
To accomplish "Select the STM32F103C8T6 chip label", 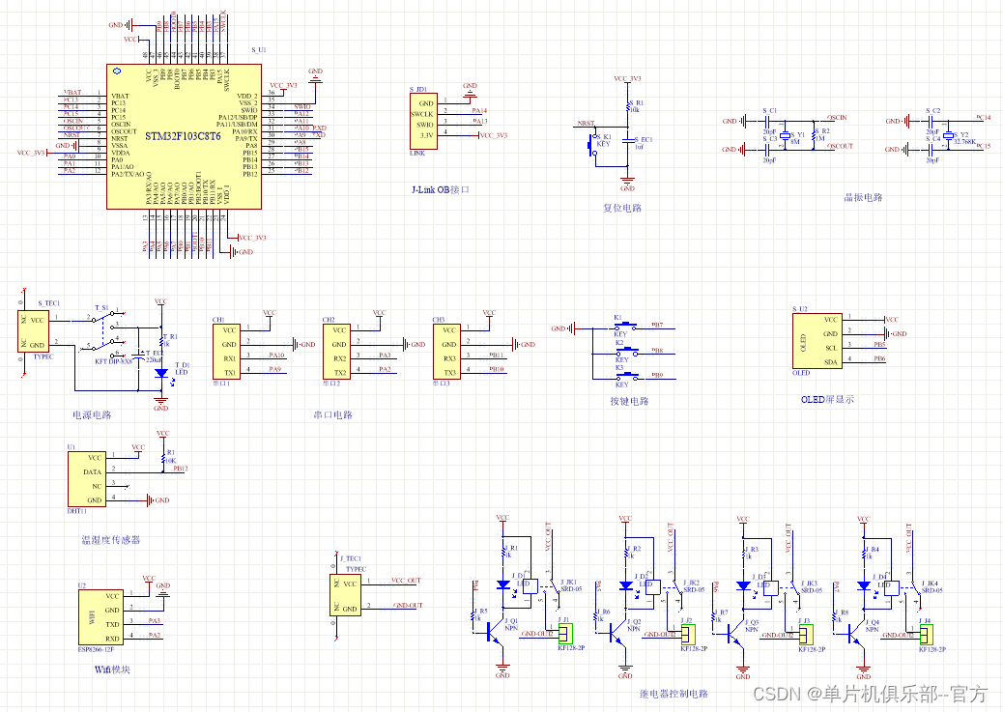I will tap(183, 136).
